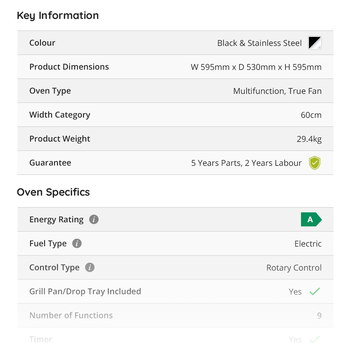Click the Fuel Type info icon
This screenshot has width=351, height=351.
coord(77,243)
